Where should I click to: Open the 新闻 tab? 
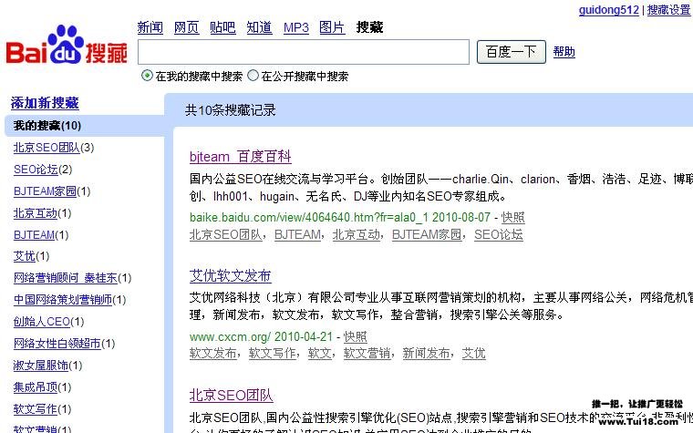pyautogui.click(x=150, y=27)
